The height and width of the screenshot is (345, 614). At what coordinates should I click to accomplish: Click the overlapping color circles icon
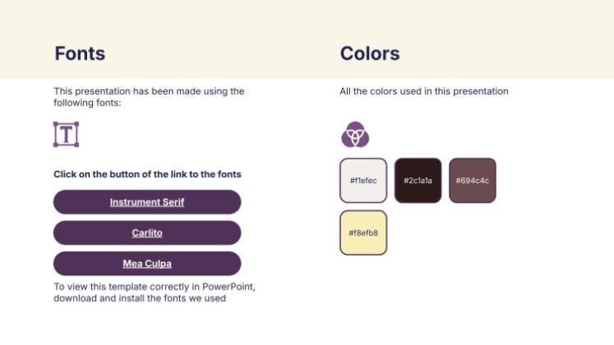pyautogui.click(x=355, y=134)
